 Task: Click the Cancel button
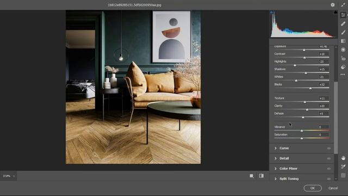point(333,188)
